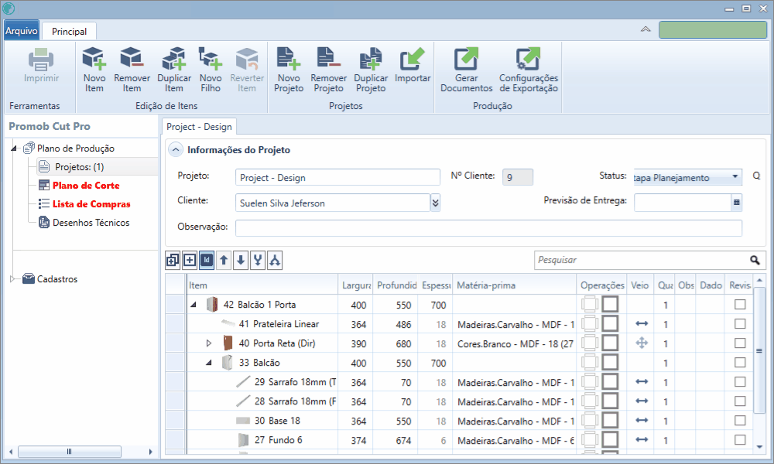Open the calendar for Previsão de Entrega

737,202
